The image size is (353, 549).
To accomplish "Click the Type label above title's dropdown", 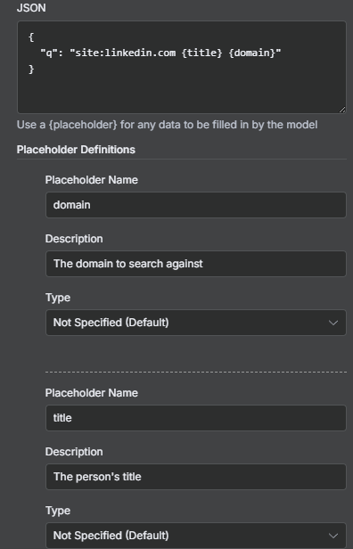I will [x=58, y=511].
